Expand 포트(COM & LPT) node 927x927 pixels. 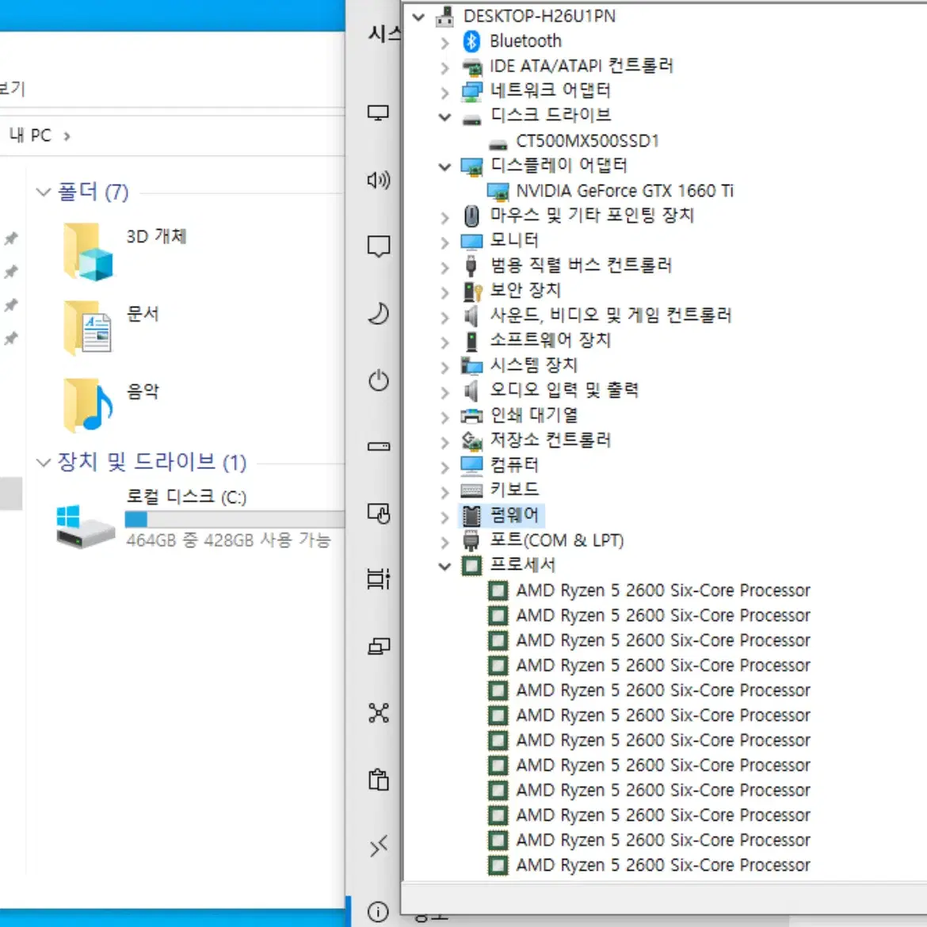pyautogui.click(x=444, y=541)
